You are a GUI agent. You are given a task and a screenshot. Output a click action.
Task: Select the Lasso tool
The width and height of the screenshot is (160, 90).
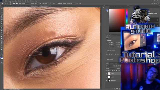2,13
